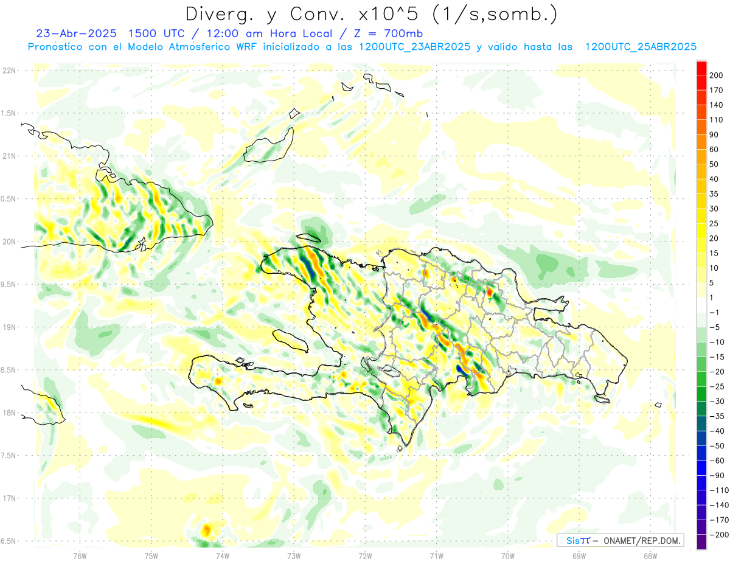Pick the purple swatch below -200 on colorbar
The image size is (730, 564).
[x=701, y=542]
